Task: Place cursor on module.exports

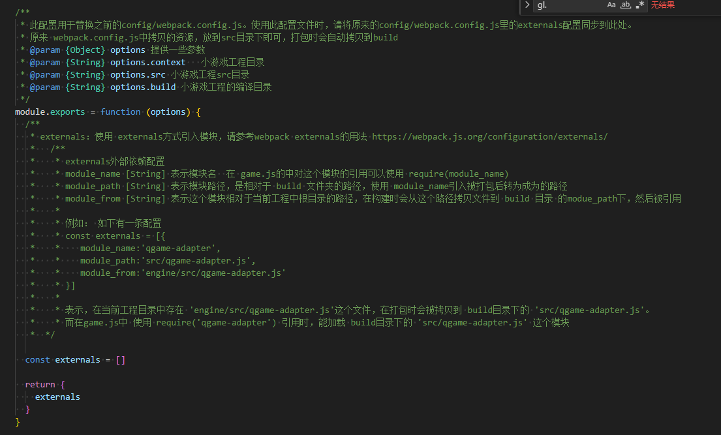Action: (x=50, y=112)
